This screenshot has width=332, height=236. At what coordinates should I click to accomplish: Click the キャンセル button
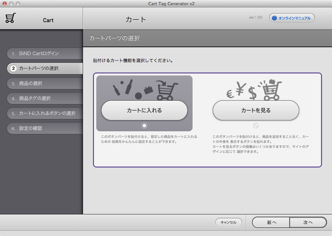click(x=229, y=222)
